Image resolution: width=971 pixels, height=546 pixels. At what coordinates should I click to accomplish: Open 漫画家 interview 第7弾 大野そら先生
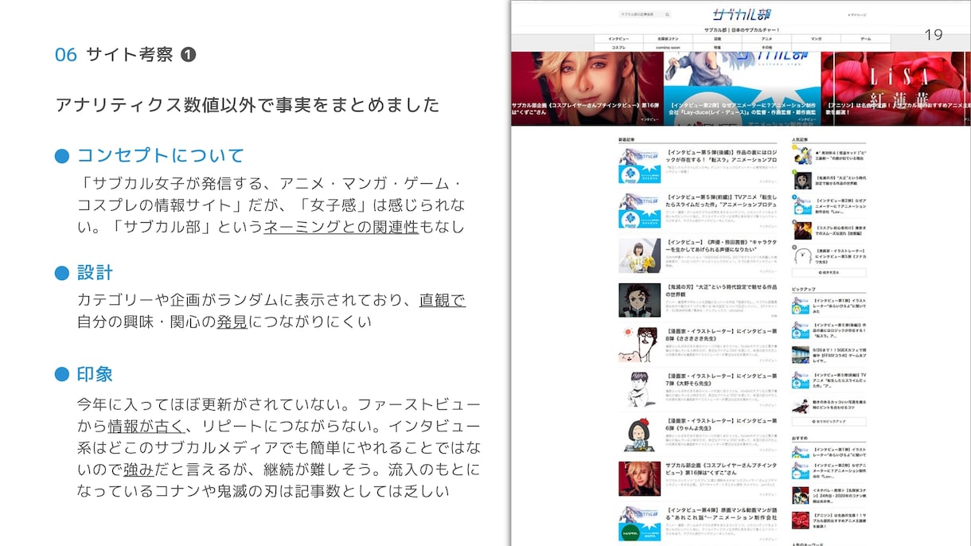[x=722, y=378]
